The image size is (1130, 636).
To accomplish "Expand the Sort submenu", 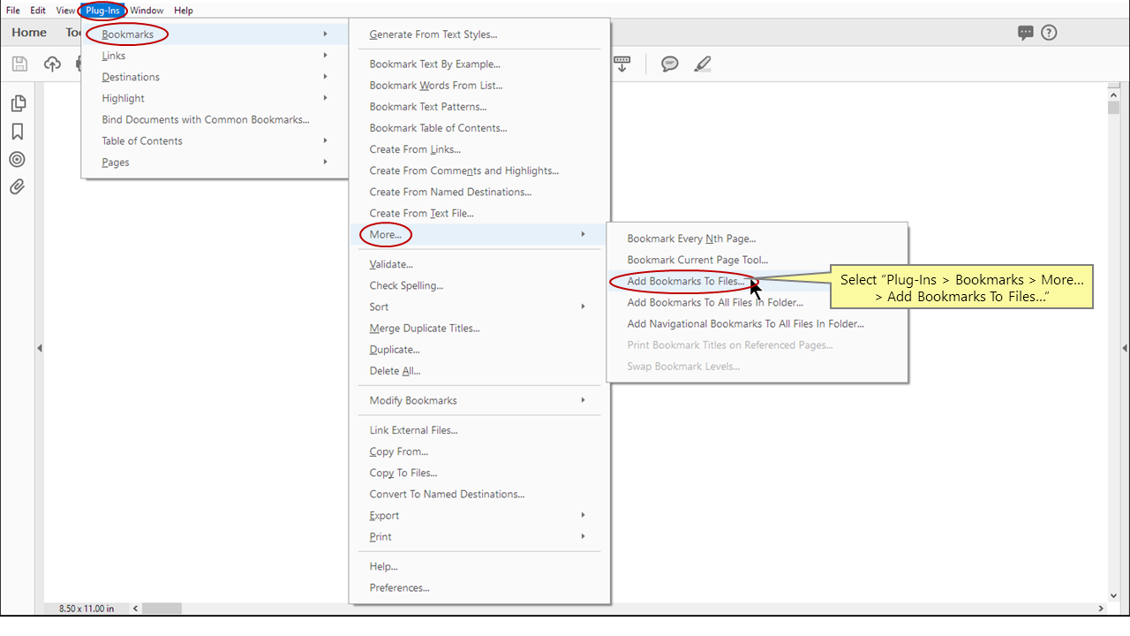I will pyautogui.click(x=378, y=307).
